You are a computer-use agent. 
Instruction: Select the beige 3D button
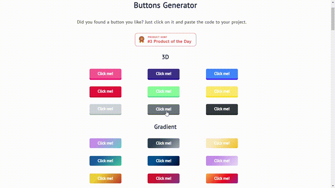(x=106, y=109)
